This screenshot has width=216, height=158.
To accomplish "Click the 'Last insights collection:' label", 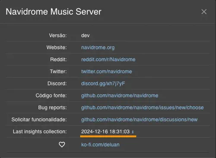I will click(40, 132).
